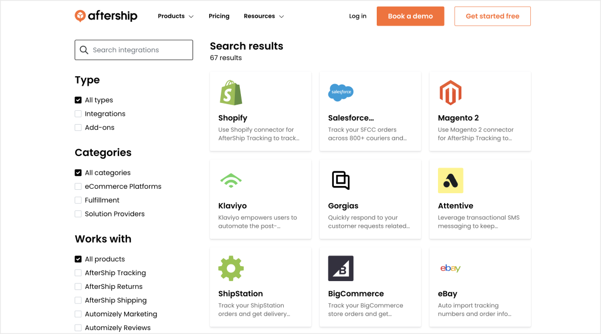Click 'Leverage transactional SMS' description

(479, 222)
